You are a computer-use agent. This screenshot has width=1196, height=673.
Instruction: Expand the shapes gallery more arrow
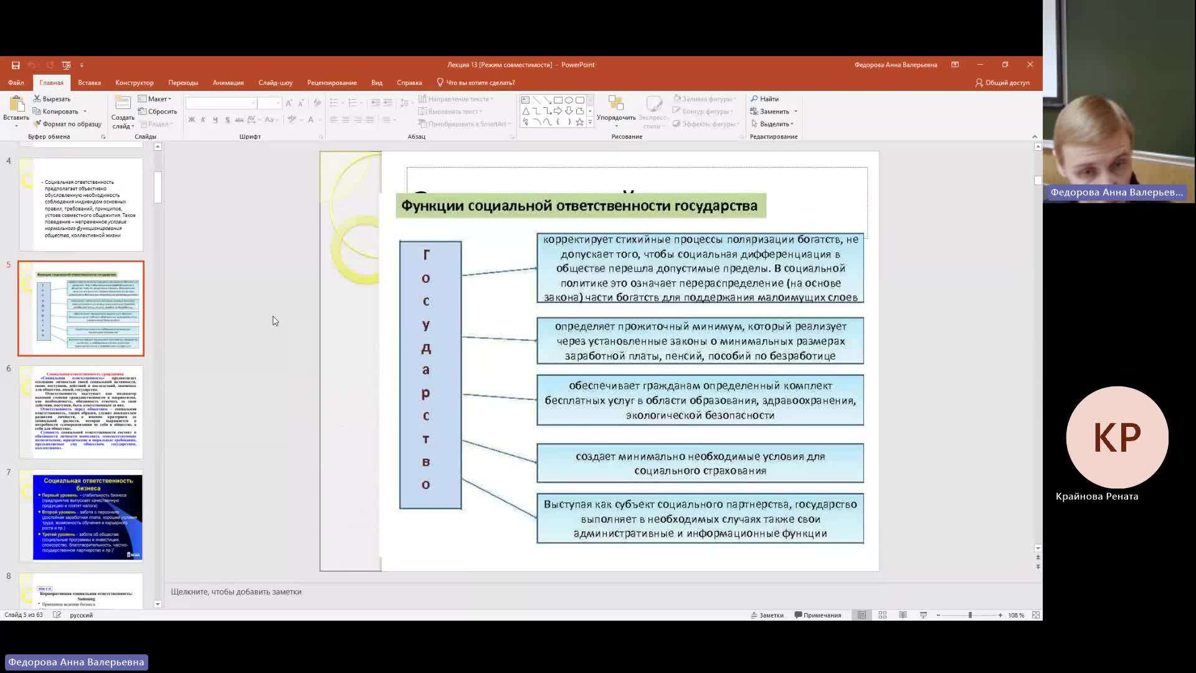point(590,122)
